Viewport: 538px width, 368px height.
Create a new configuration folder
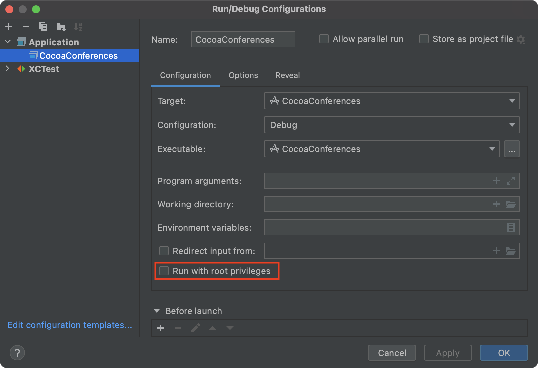[x=61, y=27]
